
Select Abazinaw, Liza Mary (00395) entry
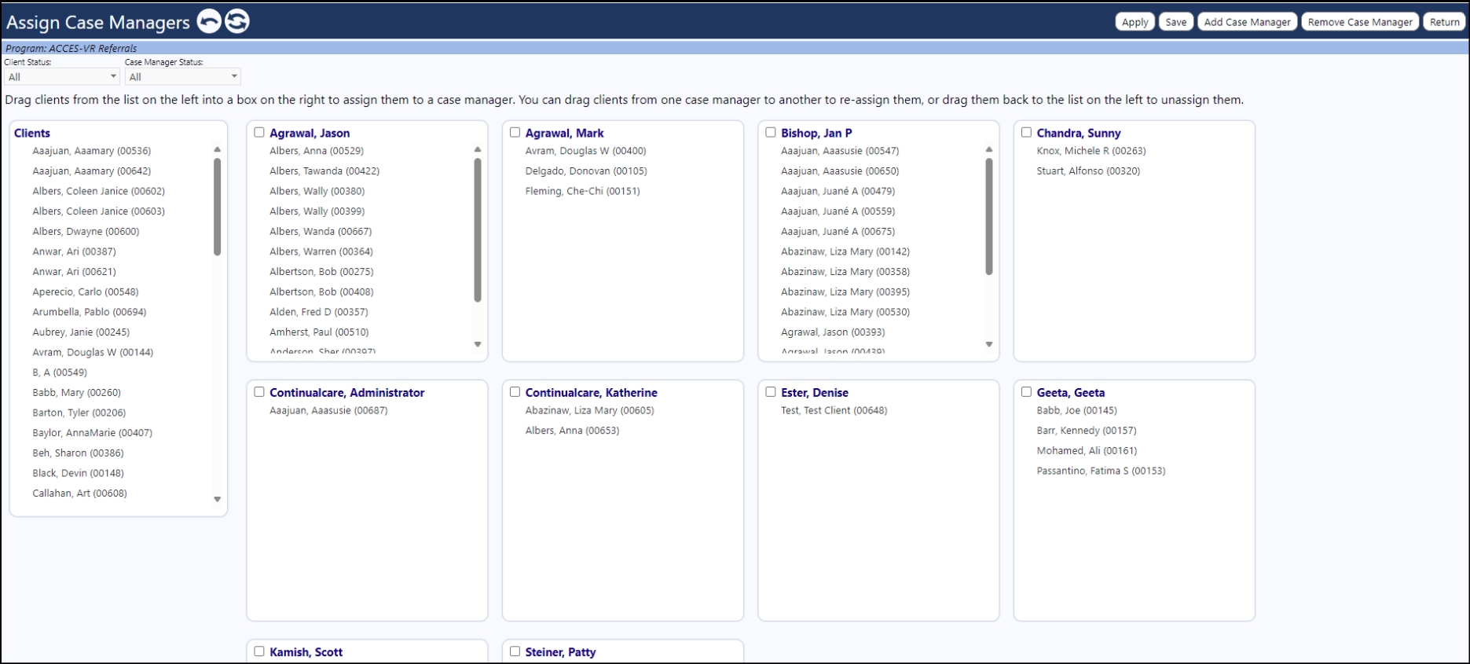click(845, 292)
